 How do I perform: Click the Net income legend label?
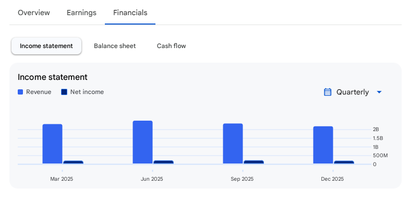click(x=87, y=92)
